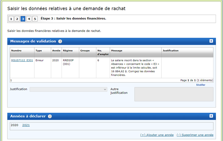Open help for Messages de validation
The width and height of the screenshot is (223, 141).
(60, 42)
